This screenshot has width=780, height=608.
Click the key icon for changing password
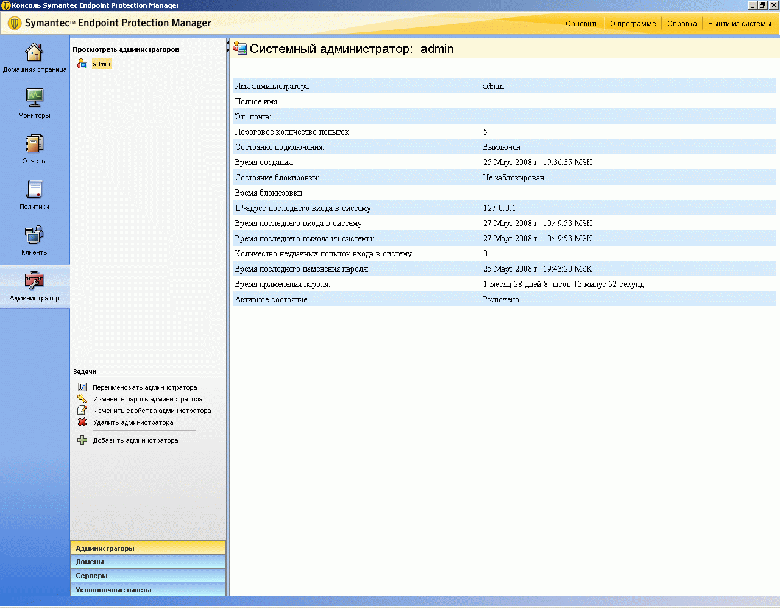pyautogui.click(x=82, y=399)
